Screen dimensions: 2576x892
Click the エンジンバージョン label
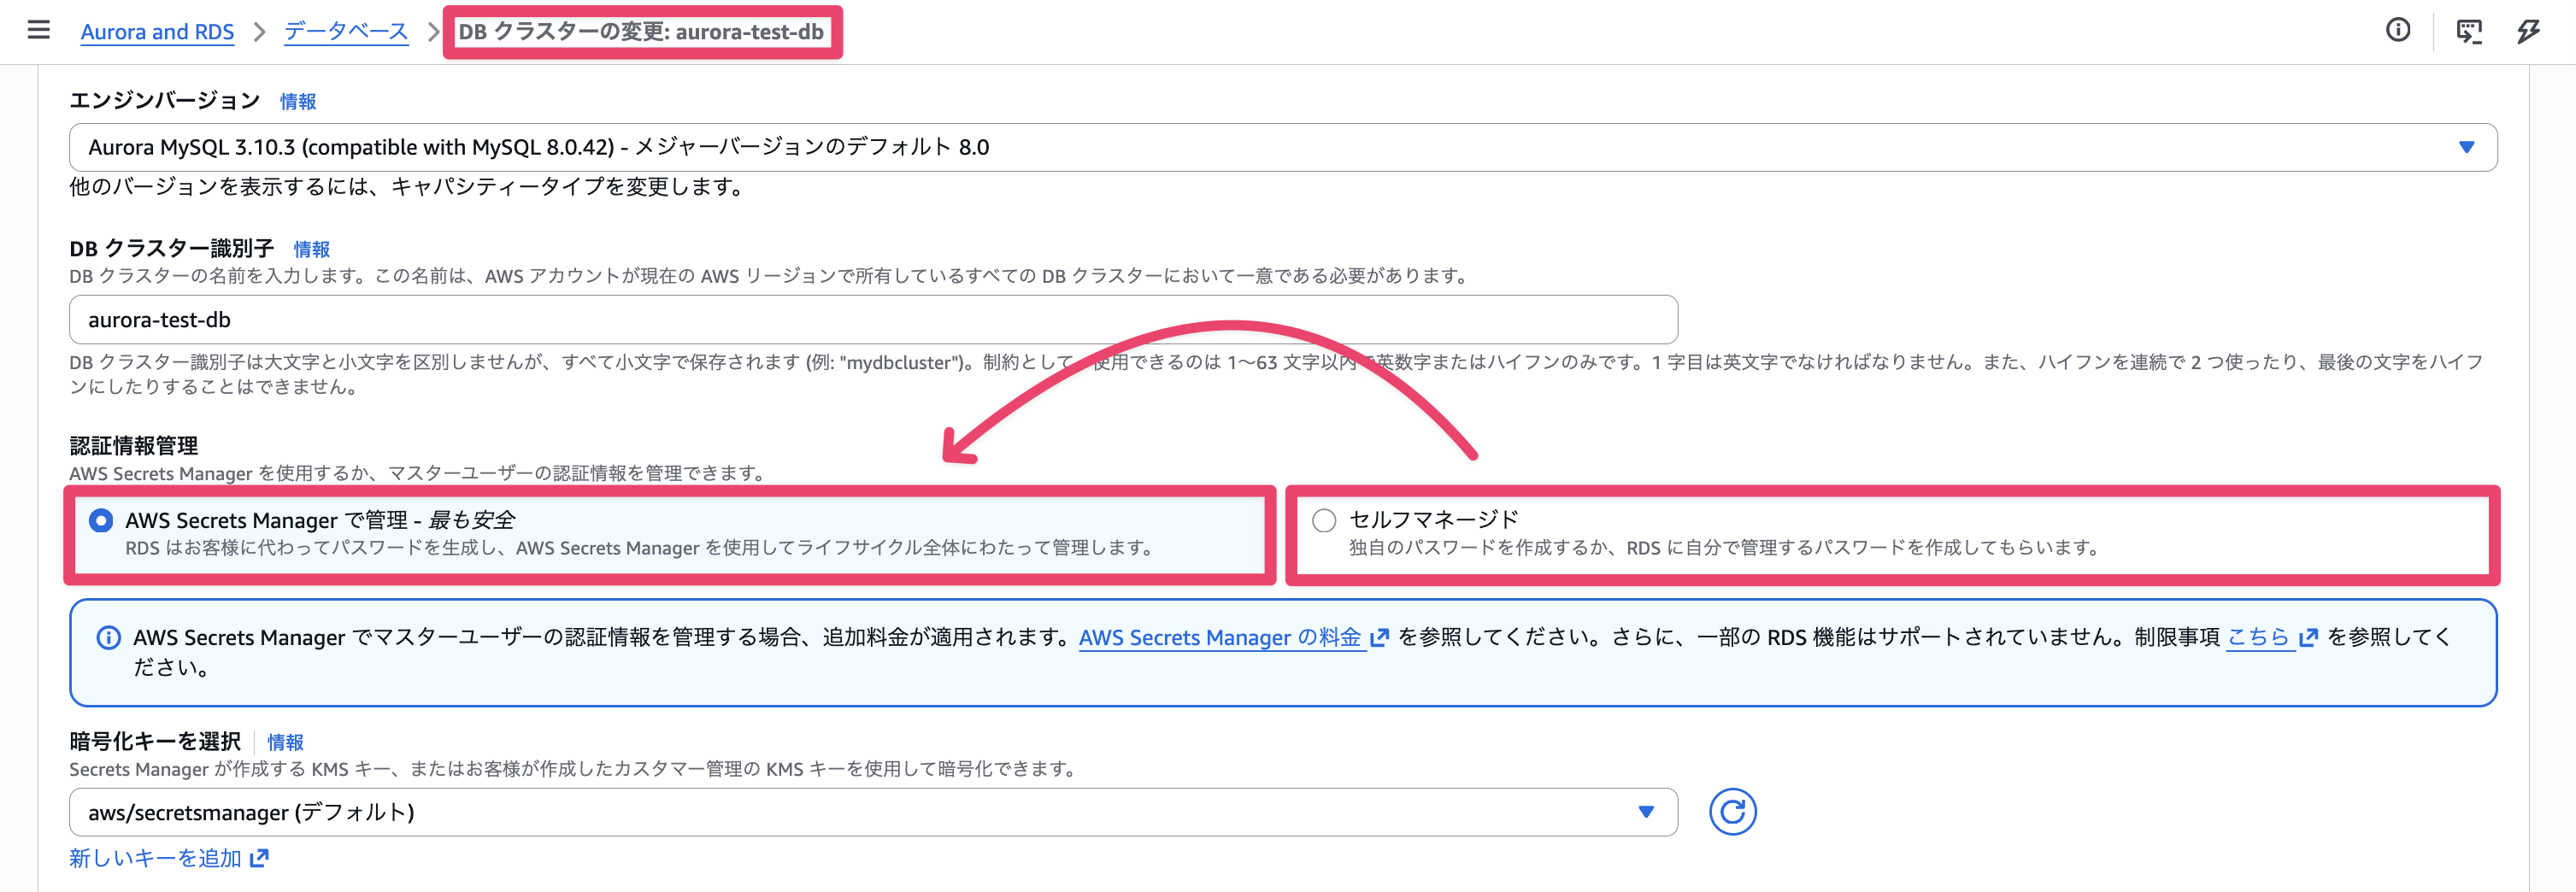[164, 100]
